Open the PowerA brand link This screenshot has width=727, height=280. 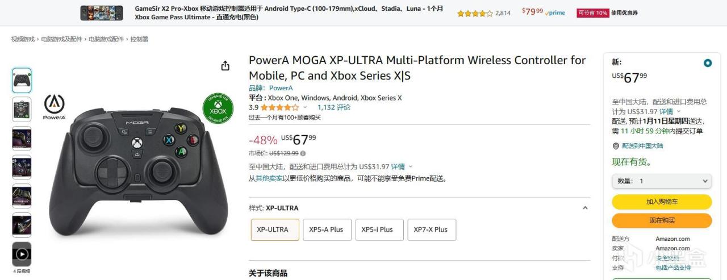pyautogui.click(x=281, y=88)
